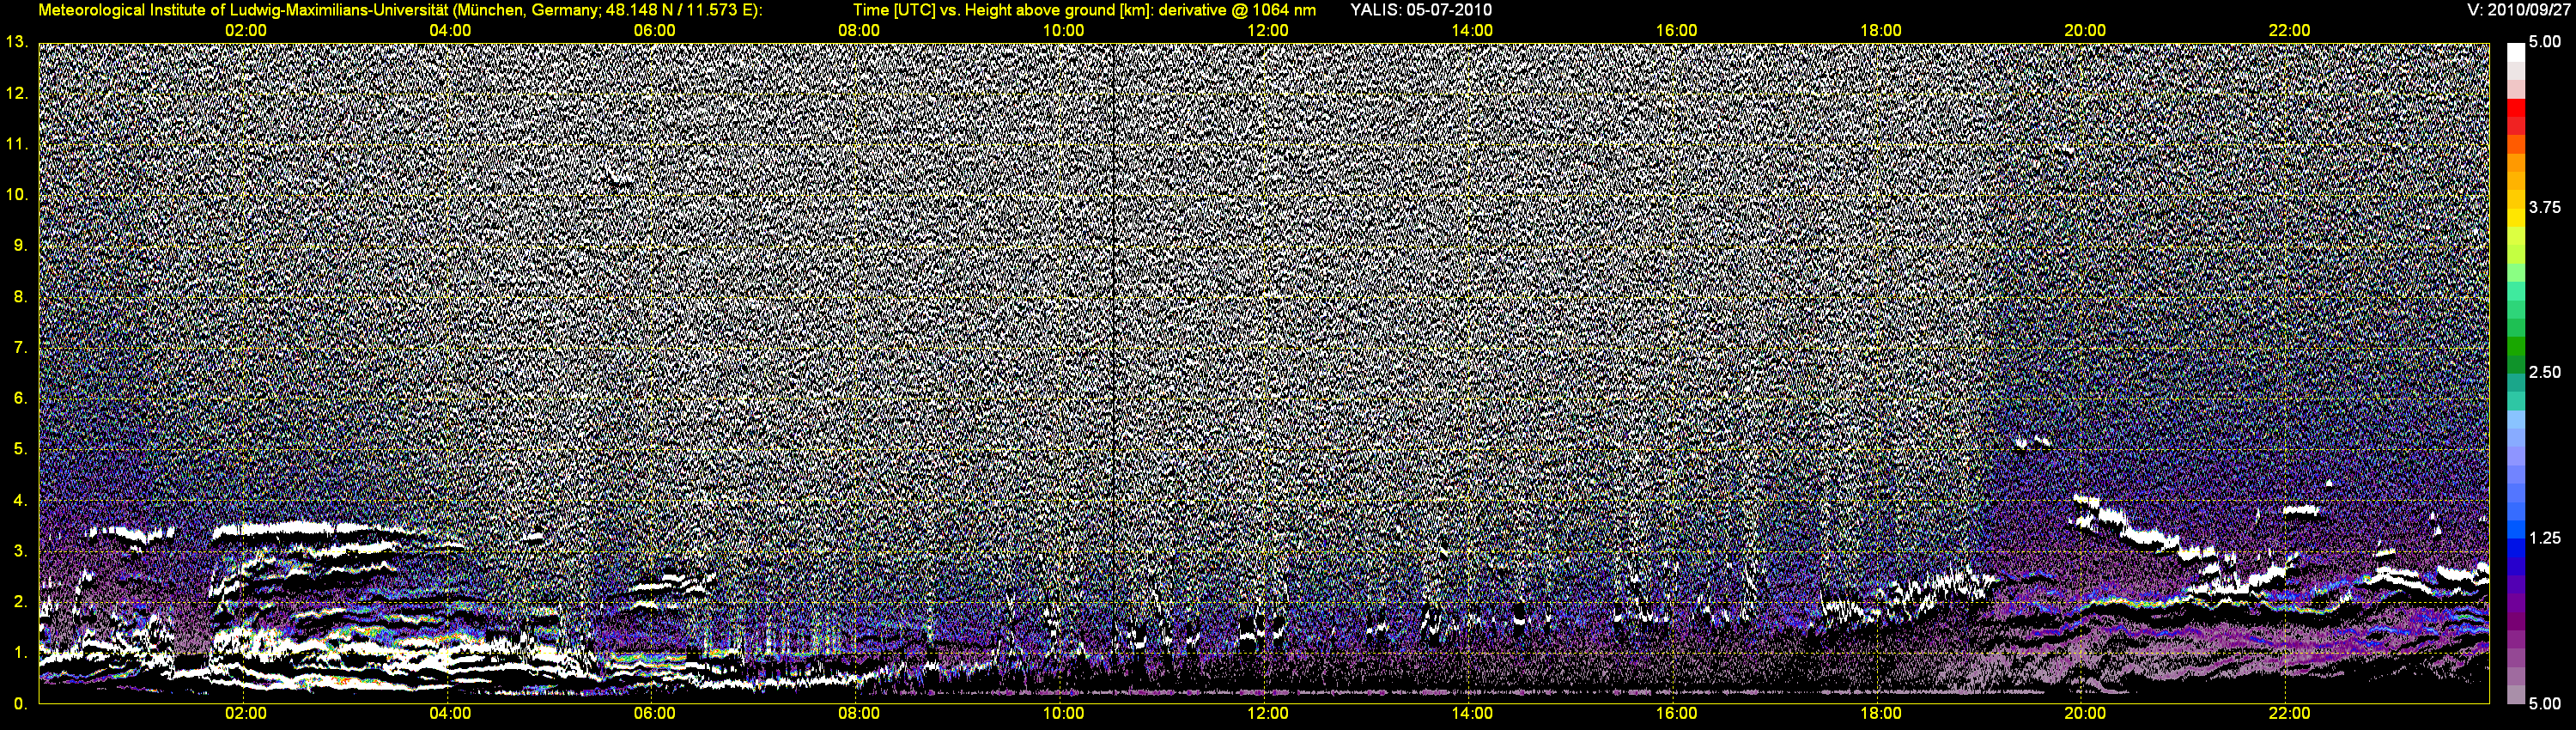Click the 18:00 label on the top time axis
The height and width of the screenshot is (730, 2576).
1880,31
